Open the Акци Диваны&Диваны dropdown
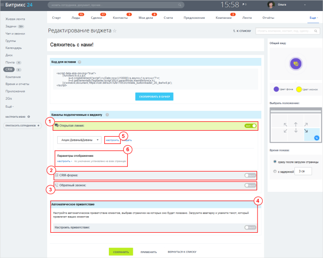This screenshot has width=323, height=258. tap(79, 140)
